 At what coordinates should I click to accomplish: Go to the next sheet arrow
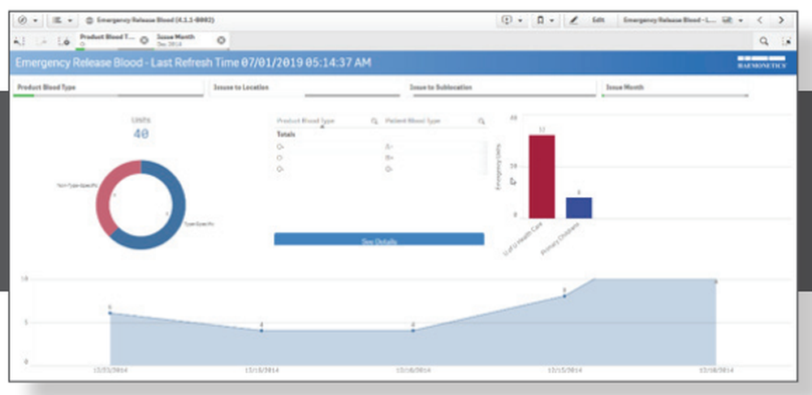tap(781, 20)
